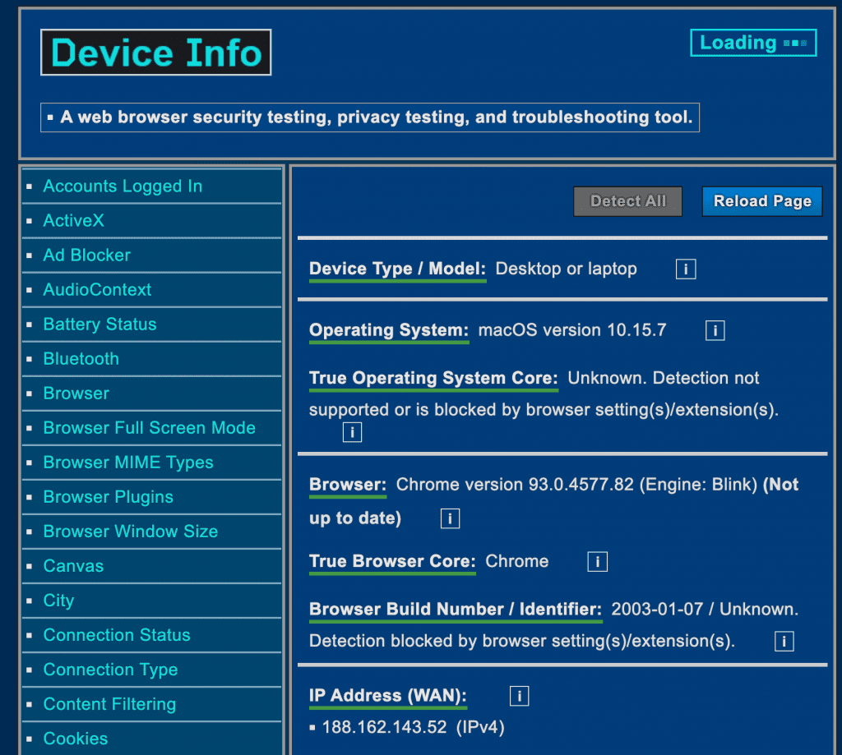Image resolution: width=842 pixels, height=755 pixels.
Task: Click the Operating System label
Action: pos(389,330)
